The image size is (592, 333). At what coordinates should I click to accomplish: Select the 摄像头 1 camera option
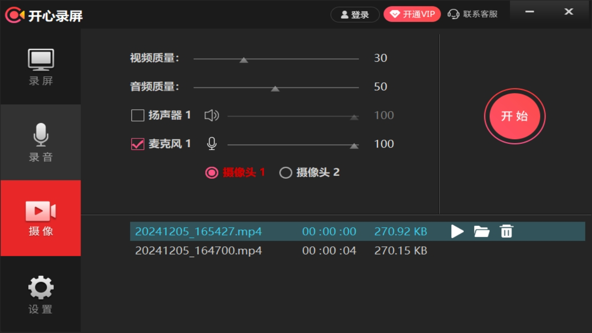pyautogui.click(x=211, y=173)
